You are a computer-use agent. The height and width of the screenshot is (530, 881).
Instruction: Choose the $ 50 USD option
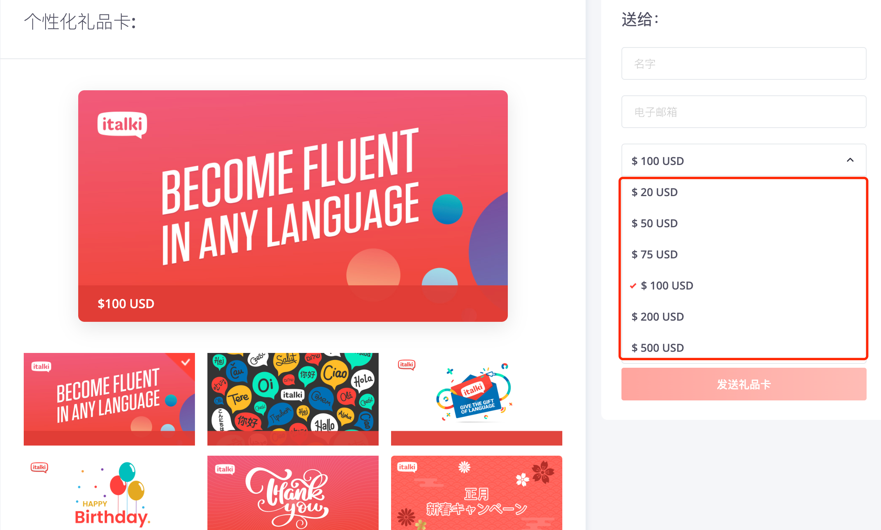pyautogui.click(x=655, y=223)
